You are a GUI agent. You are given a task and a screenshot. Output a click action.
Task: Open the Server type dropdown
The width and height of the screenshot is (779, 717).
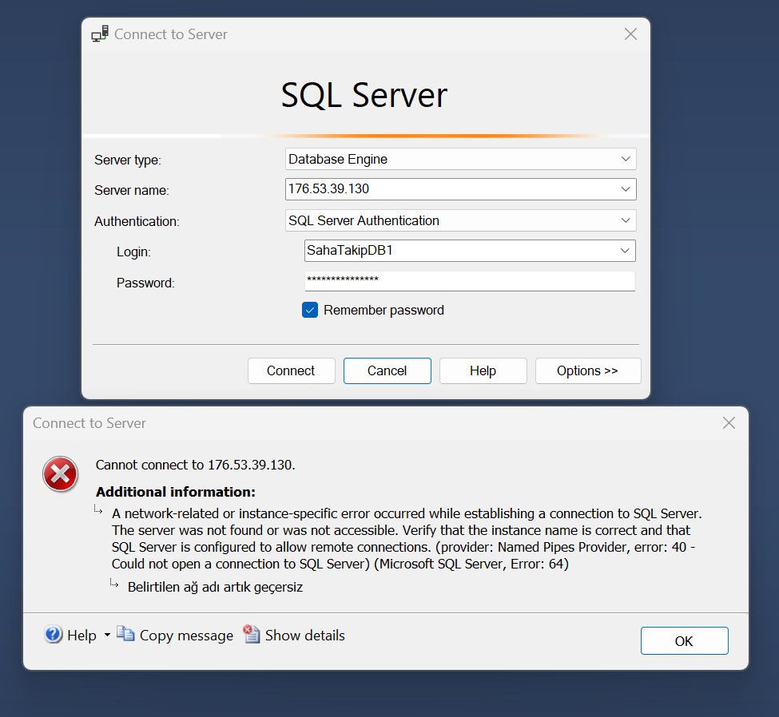click(460, 159)
